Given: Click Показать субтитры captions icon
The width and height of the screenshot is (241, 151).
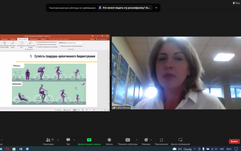Looking at the screenshot, I should click(127, 140).
